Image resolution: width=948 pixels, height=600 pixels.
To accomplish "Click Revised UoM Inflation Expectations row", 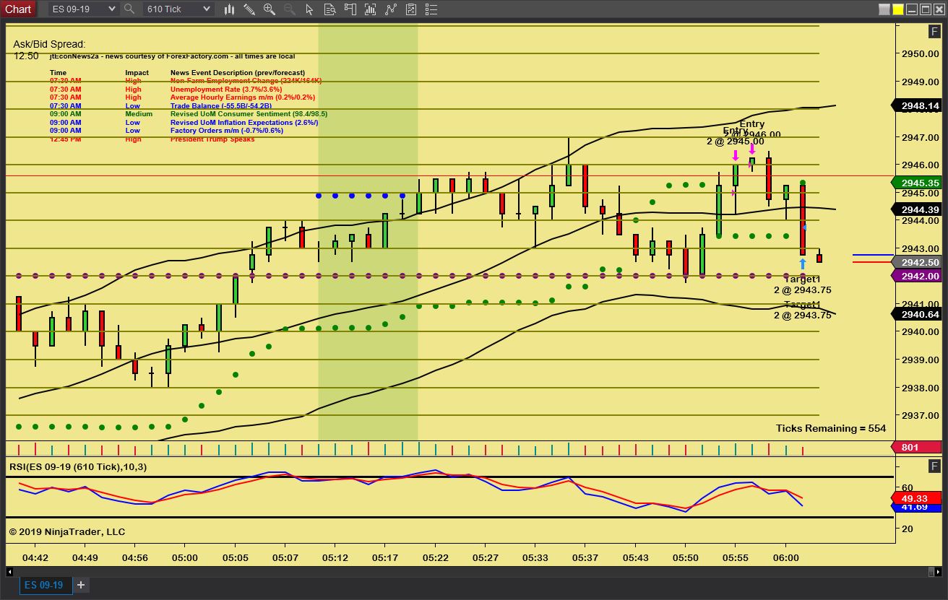I will (x=184, y=123).
